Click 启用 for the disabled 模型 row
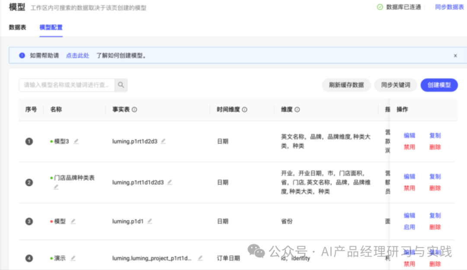The image size is (467, 270). click(x=409, y=227)
